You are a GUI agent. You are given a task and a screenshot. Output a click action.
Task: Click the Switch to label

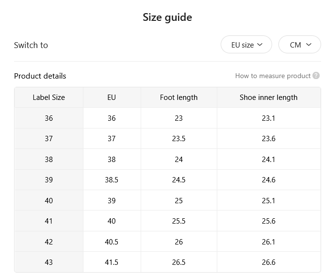[x=31, y=45]
